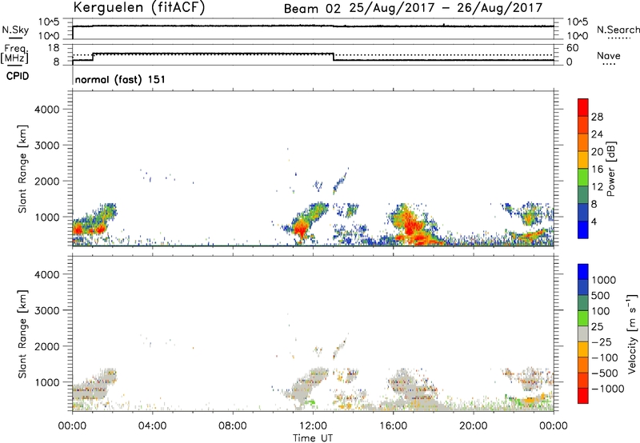The image size is (640, 443).
Task: Click the 'N.Search' legend label
Action: [618, 30]
